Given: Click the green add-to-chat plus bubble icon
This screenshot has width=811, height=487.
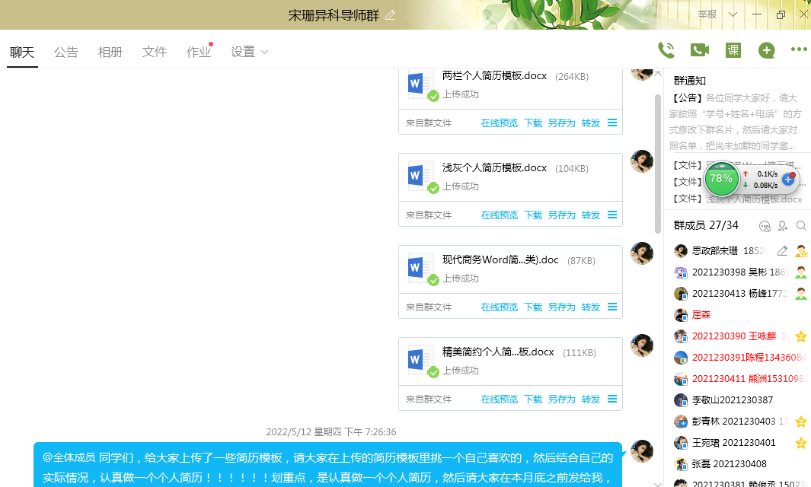Looking at the screenshot, I should (766, 51).
